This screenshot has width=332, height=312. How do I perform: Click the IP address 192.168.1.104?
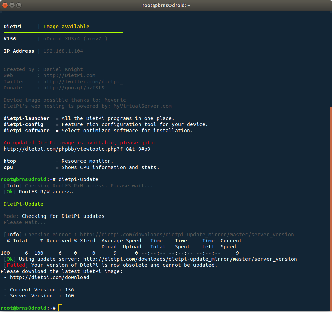63,51
